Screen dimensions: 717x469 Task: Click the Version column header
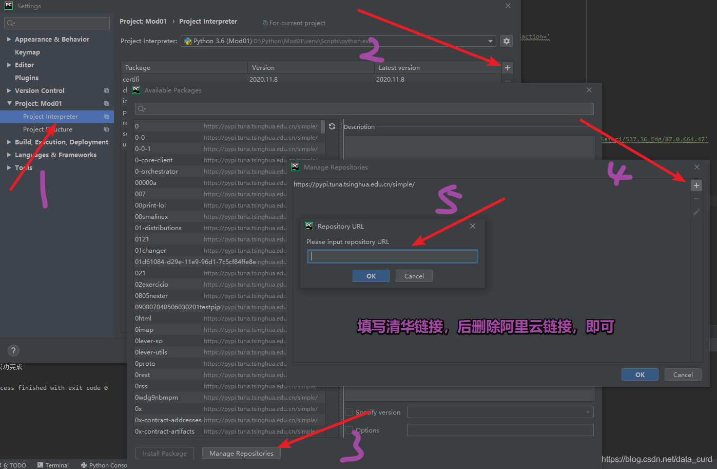click(x=311, y=67)
